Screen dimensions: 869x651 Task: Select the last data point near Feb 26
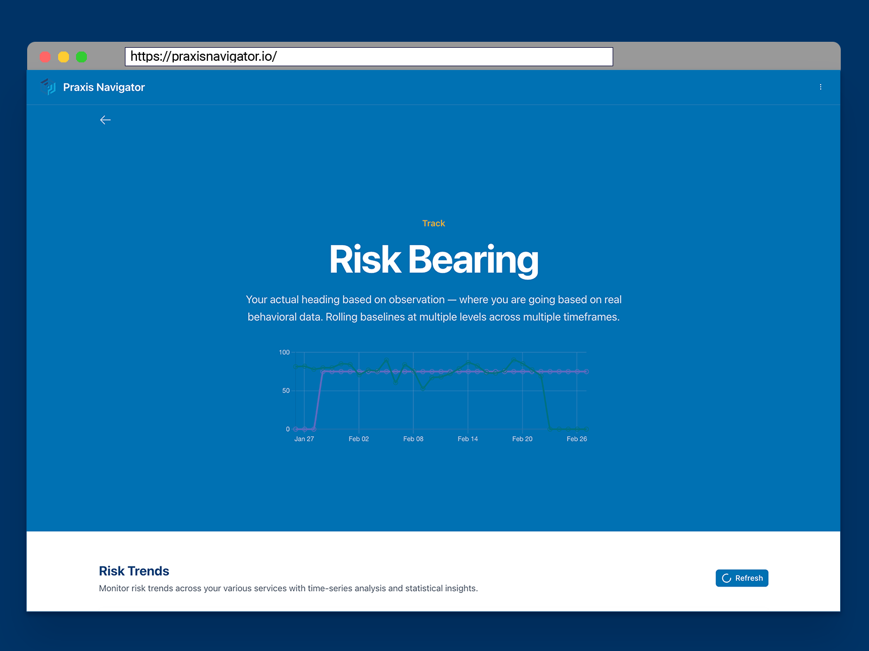pyautogui.click(x=585, y=372)
